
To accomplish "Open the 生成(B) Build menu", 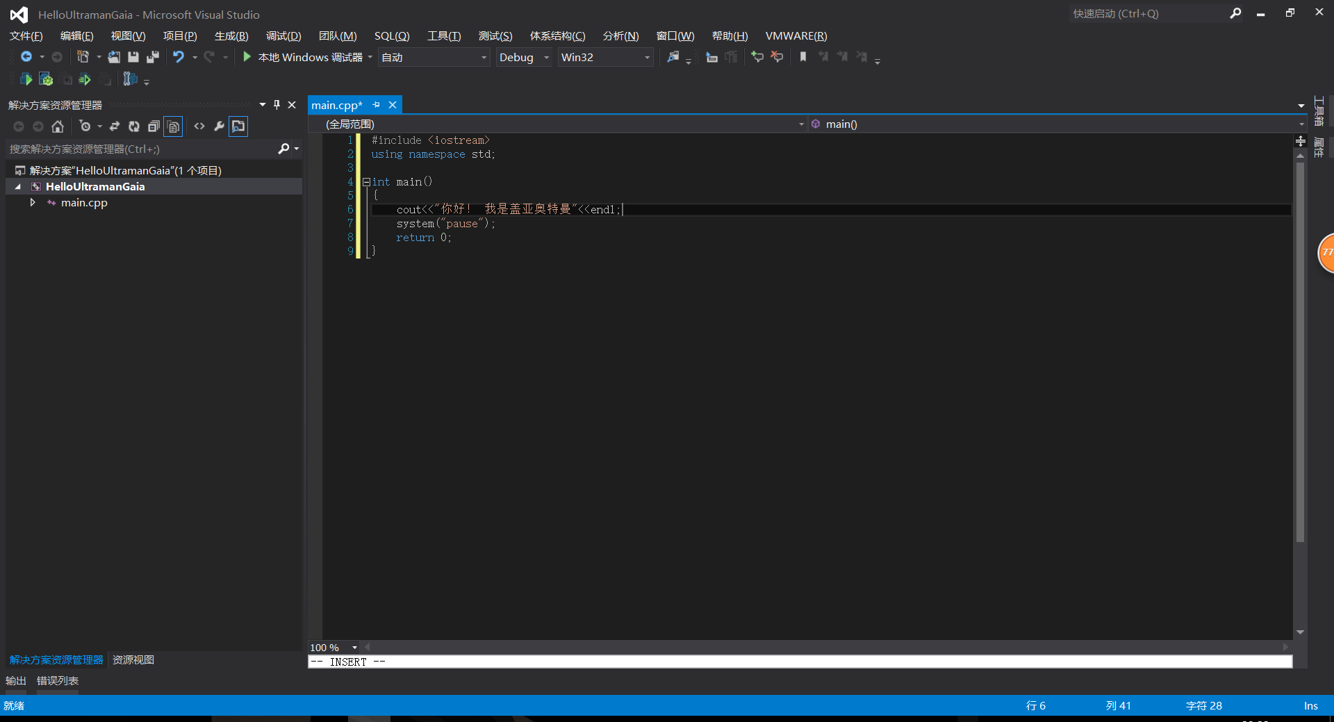I will point(231,36).
